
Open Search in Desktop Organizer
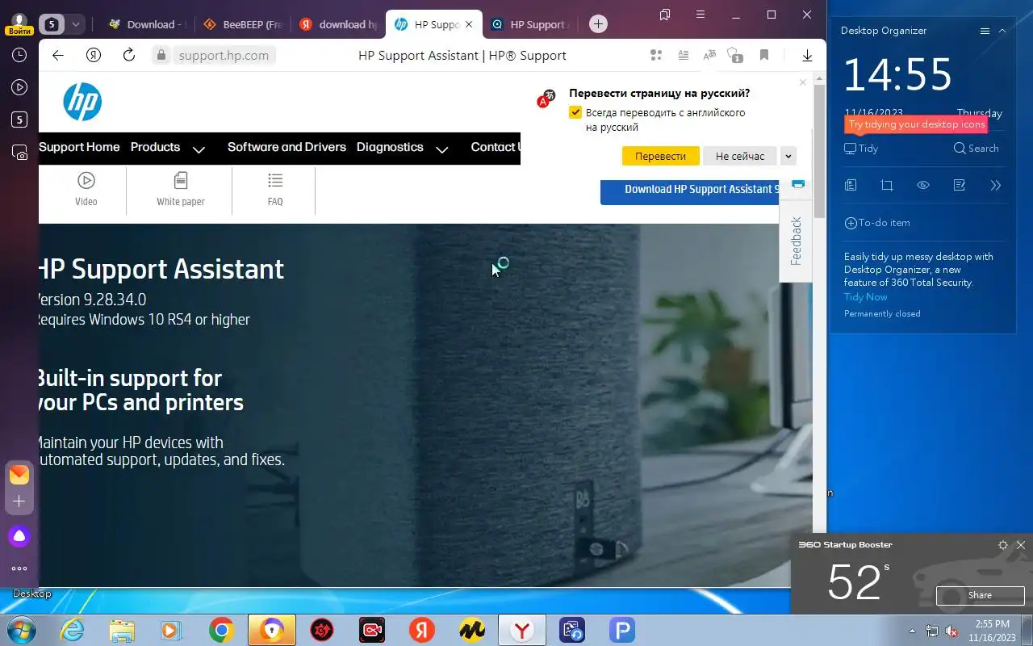976,149
